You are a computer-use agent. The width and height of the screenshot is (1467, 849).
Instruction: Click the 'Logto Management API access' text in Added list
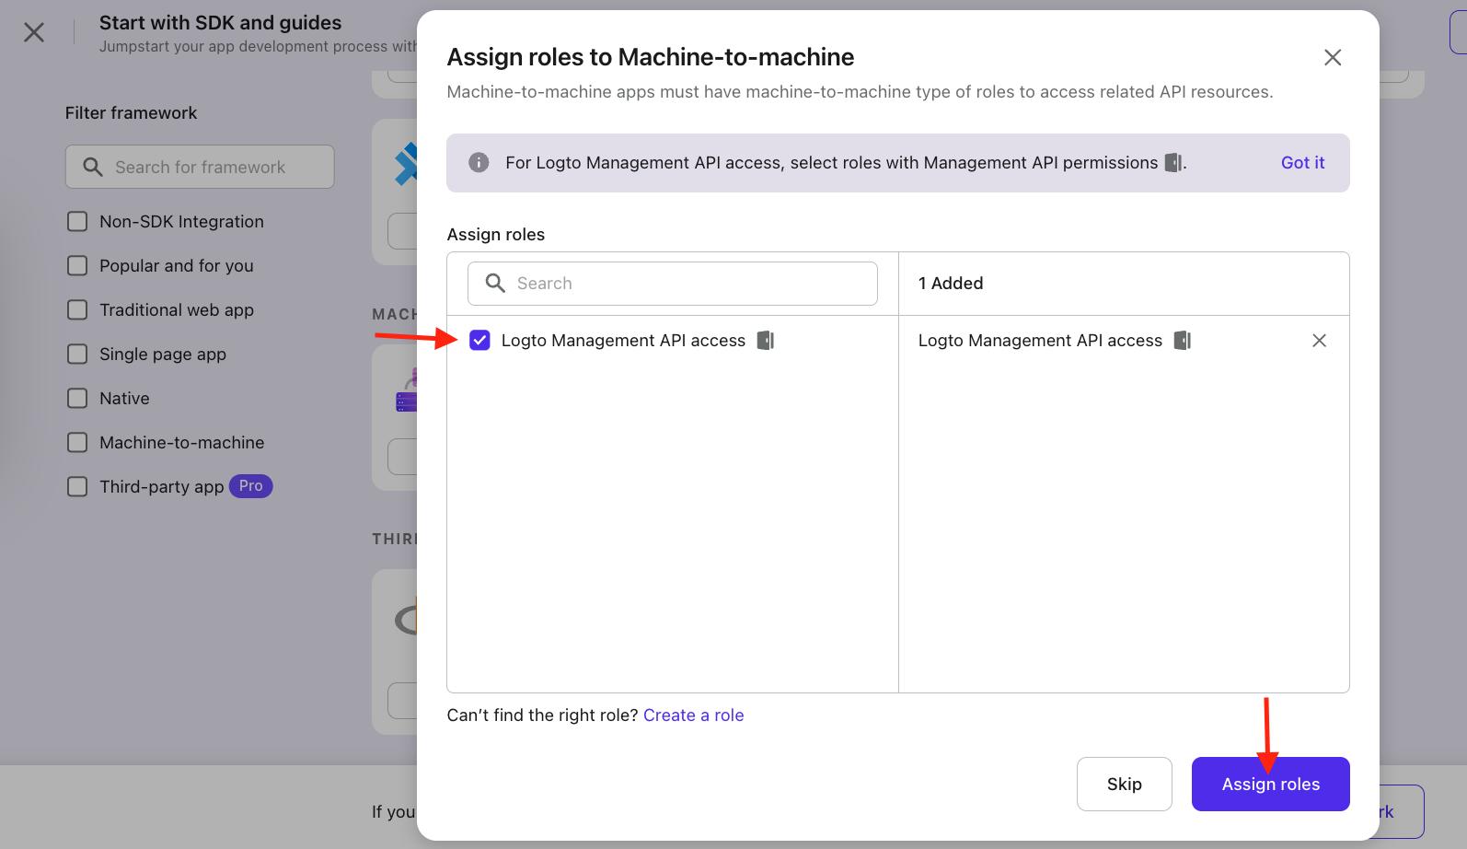coord(1040,341)
